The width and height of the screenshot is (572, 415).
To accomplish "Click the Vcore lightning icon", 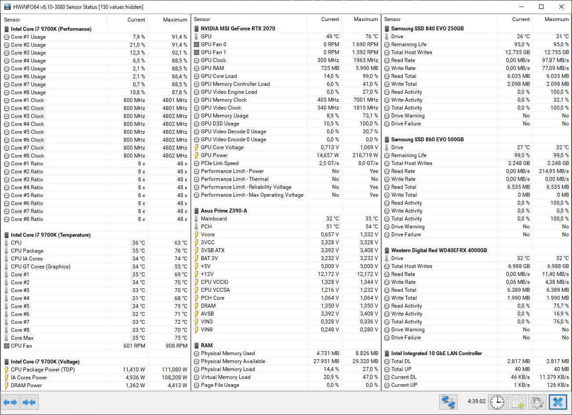I will pos(197,235).
